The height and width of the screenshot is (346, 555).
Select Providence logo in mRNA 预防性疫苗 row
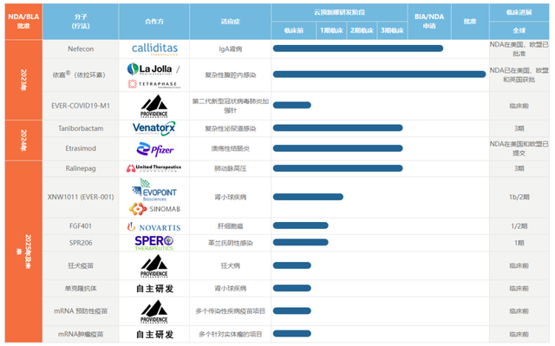pos(154,311)
